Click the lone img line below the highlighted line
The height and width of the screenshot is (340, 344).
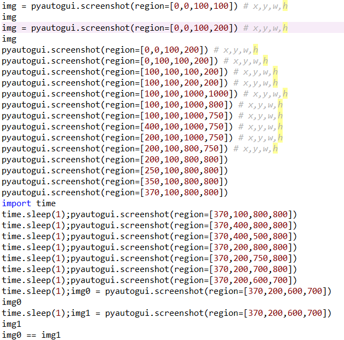coord(9,39)
